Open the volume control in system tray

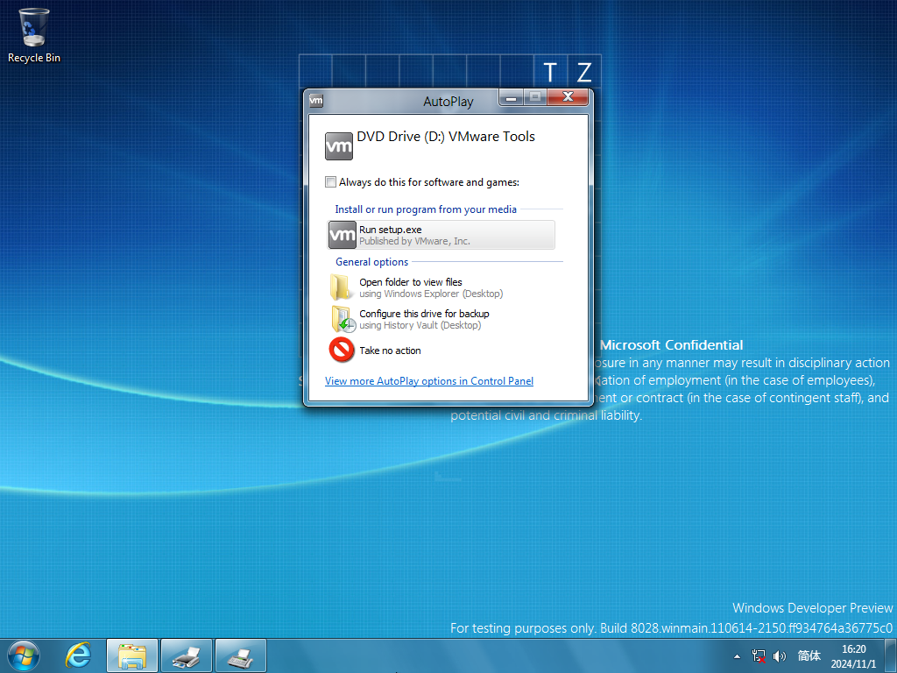pos(779,655)
